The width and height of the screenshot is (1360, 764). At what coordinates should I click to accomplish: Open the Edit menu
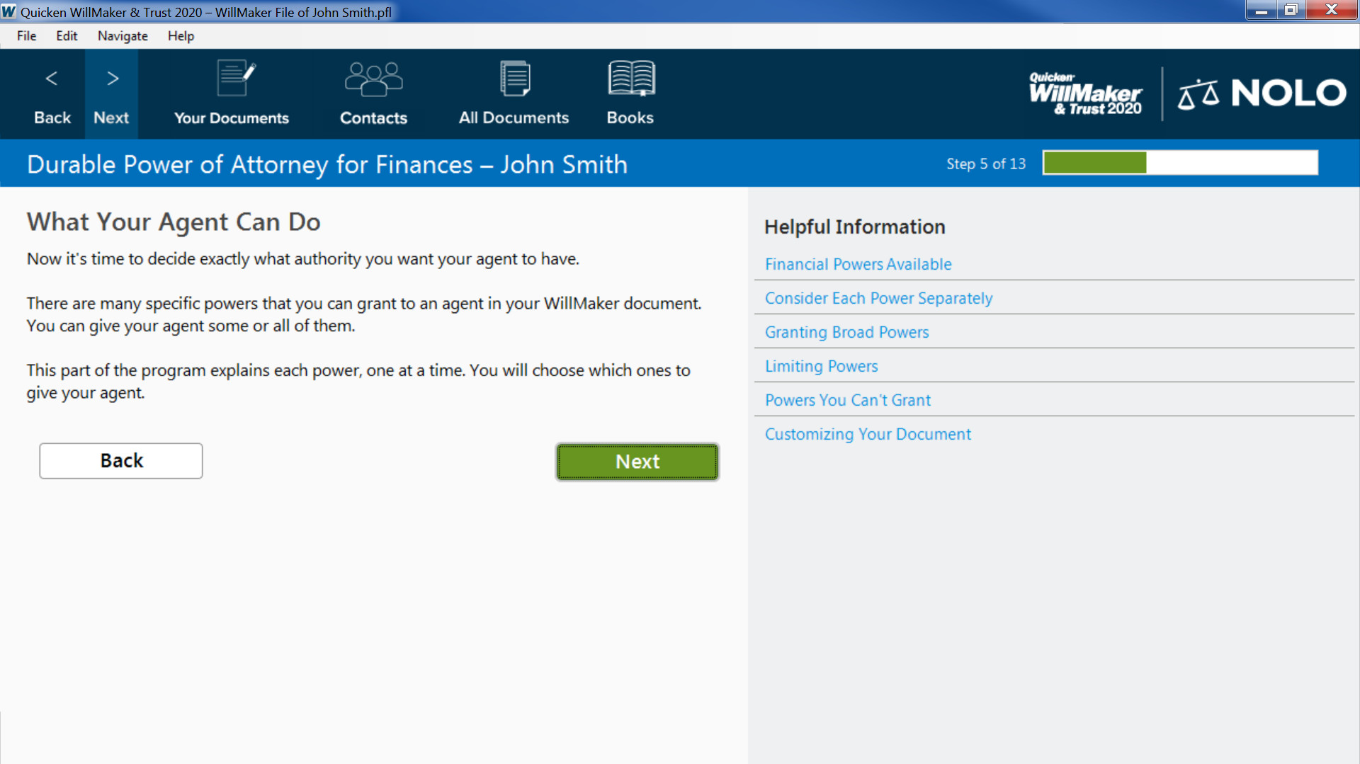point(66,36)
